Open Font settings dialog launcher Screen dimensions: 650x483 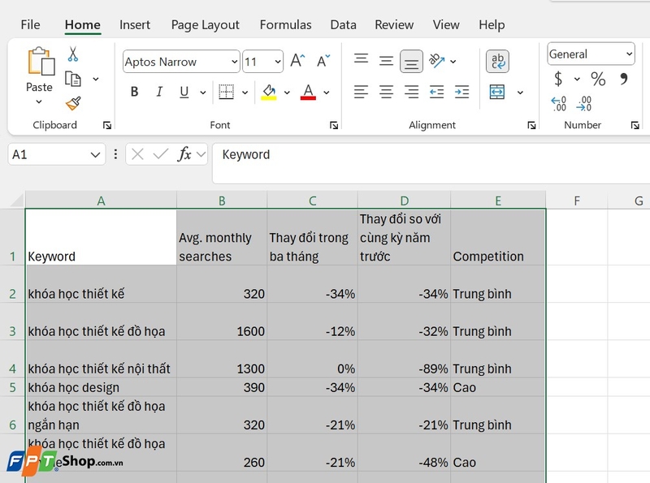coord(334,125)
